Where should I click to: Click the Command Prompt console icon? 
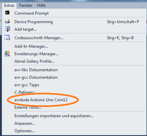point(8,13)
